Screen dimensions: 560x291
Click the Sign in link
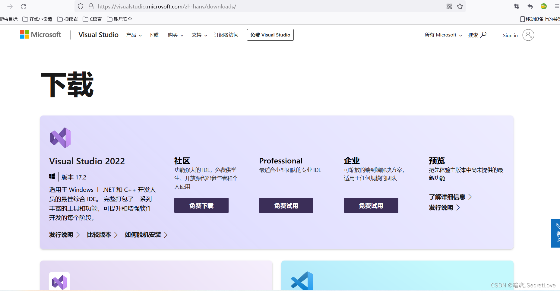pyautogui.click(x=510, y=35)
